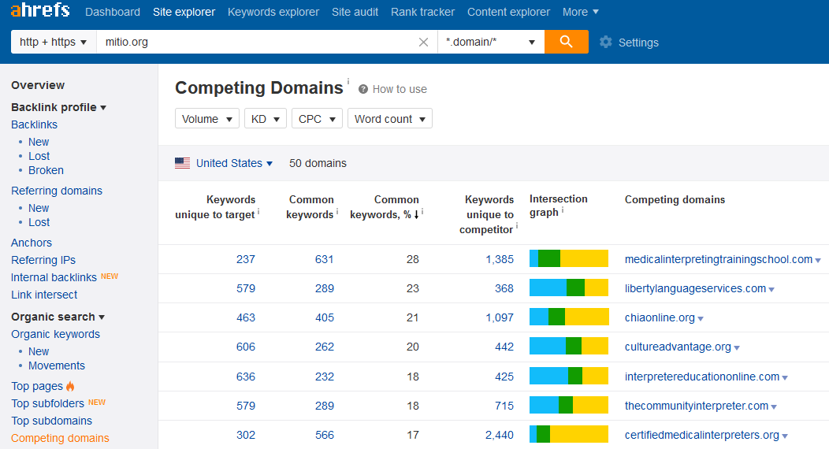Click info icon on Keywords unique to target
The width and height of the screenshot is (829, 449).
pyautogui.click(x=258, y=211)
